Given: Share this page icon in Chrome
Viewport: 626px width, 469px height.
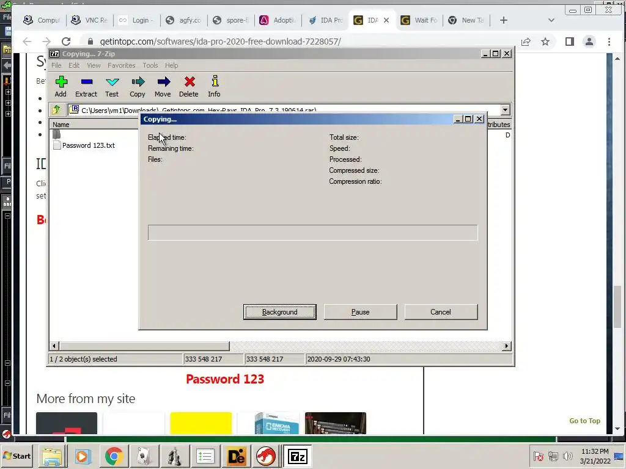Looking at the screenshot, I should (x=526, y=42).
